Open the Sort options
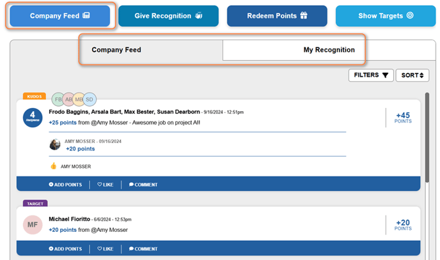 [x=412, y=75]
